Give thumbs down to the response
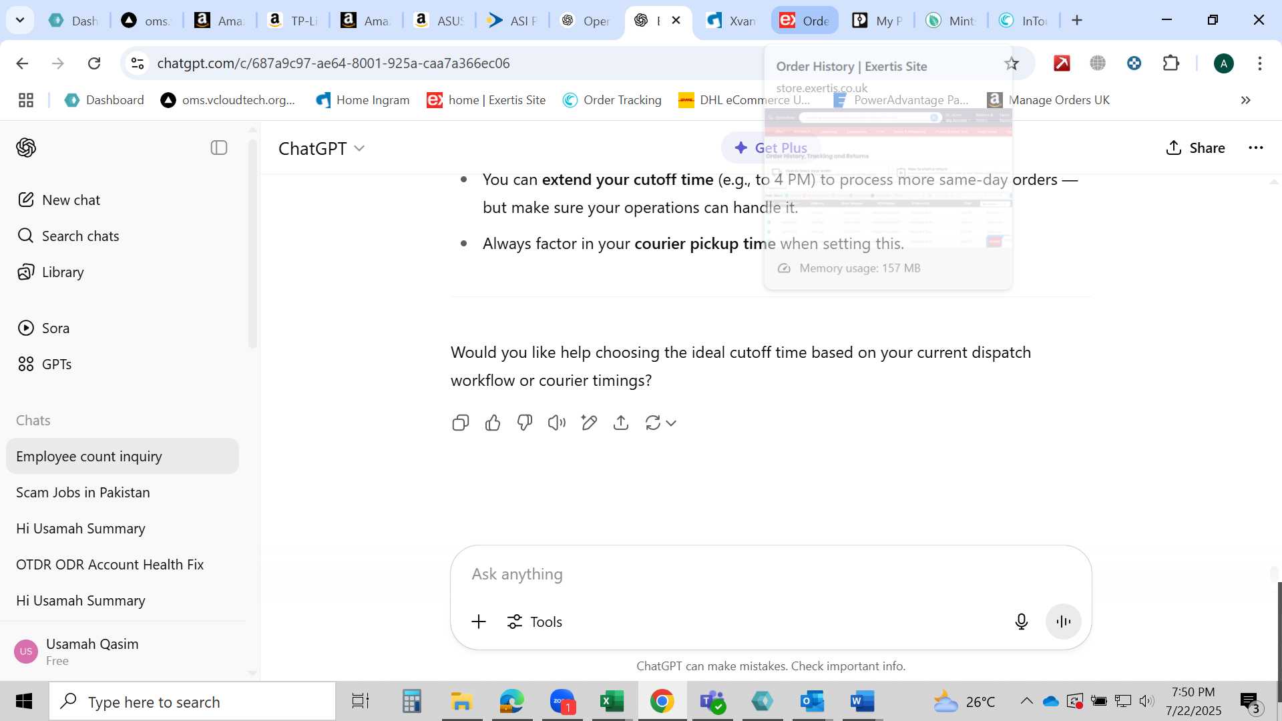 (x=525, y=423)
